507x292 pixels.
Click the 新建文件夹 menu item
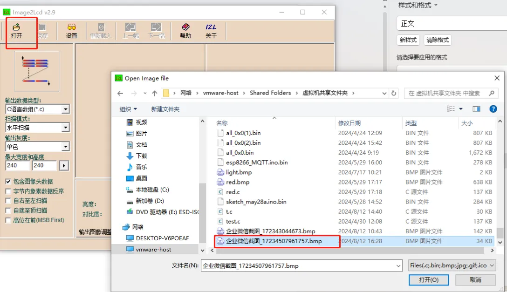[x=165, y=109]
